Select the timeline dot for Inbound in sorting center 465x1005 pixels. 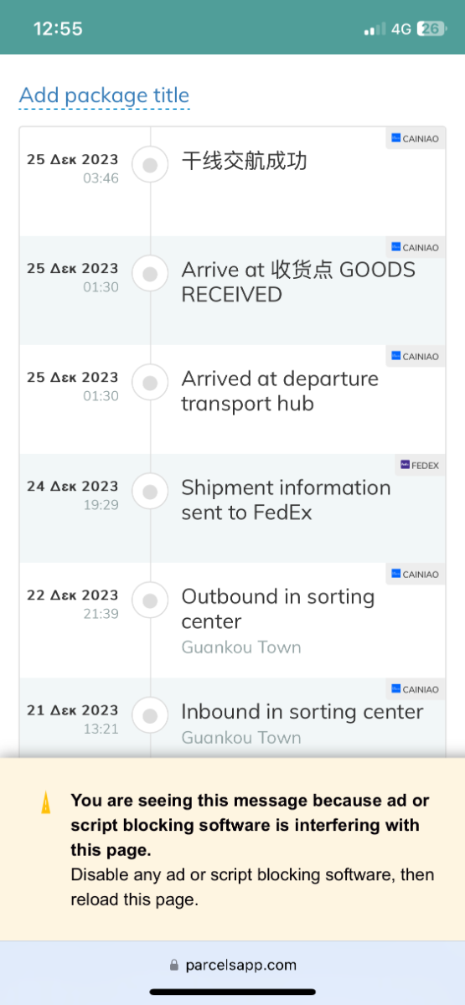(151, 716)
